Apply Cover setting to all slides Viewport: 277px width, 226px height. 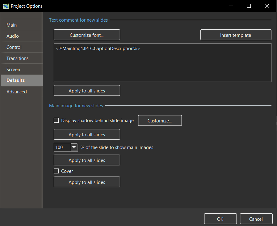click(x=87, y=182)
